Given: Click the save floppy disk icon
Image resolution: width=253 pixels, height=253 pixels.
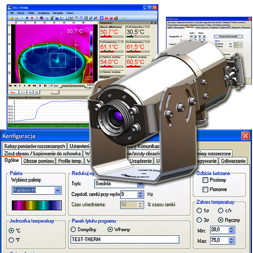Looking at the screenshot, I should click(x=16, y=18).
